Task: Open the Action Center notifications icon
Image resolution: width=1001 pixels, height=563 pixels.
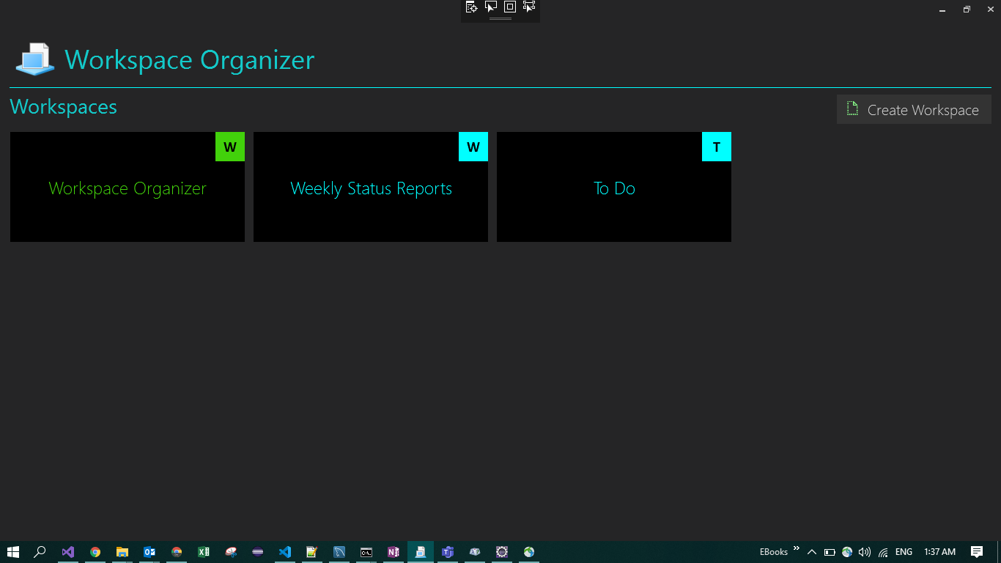Action: [x=977, y=552]
